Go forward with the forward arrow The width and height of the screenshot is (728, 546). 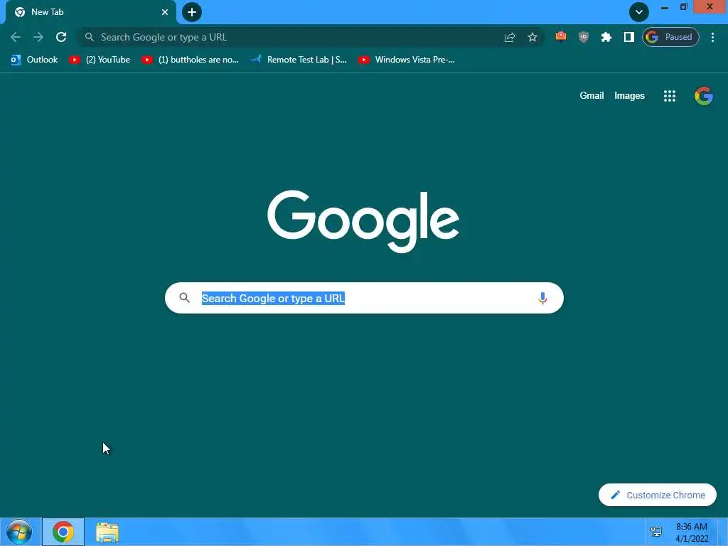click(38, 37)
